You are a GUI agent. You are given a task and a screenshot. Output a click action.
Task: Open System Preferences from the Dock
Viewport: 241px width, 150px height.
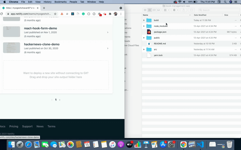pyautogui.click(x=171, y=144)
